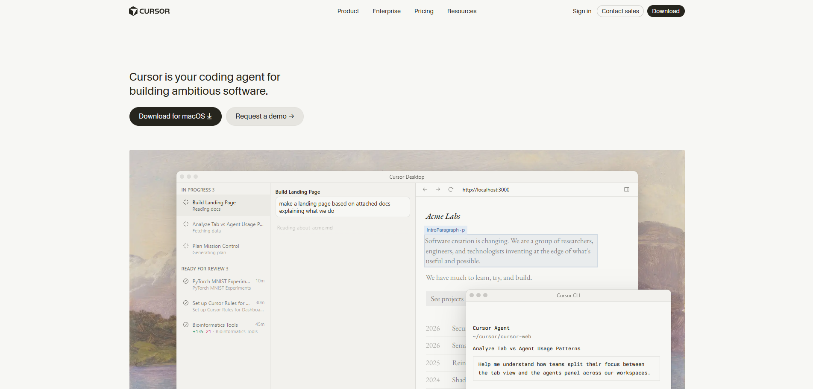Click the http://localhost:3000 address field

click(486, 190)
